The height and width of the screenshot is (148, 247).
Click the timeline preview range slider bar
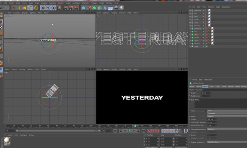[x=58, y=130]
